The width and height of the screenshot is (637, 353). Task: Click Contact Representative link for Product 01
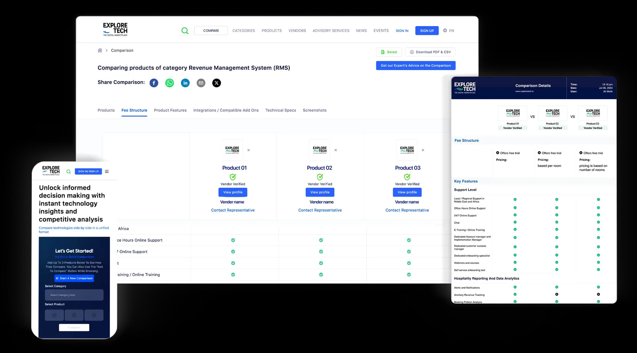click(x=232, y=210)
